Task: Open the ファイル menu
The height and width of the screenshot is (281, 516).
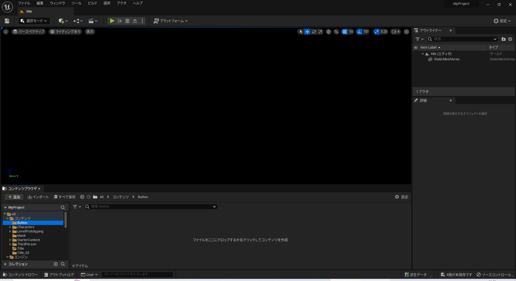Action: click(24, 3)
